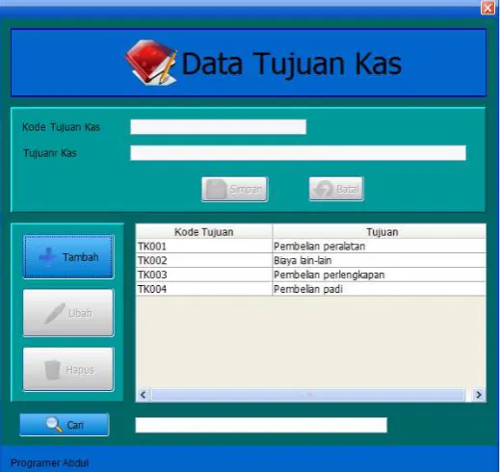Click the horizontal scrollbar thumb
This screenshot has width=500, height=472.
(308, 395)
